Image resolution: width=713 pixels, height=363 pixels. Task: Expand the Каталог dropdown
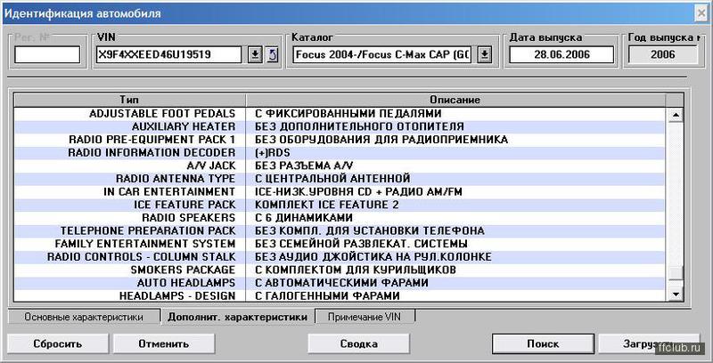[x=485, y=55]
